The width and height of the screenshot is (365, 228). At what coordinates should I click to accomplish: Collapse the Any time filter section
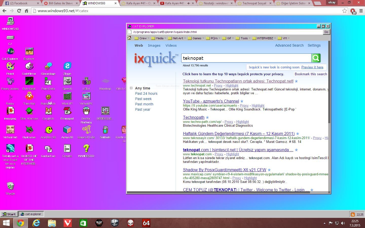coord(131,88)
